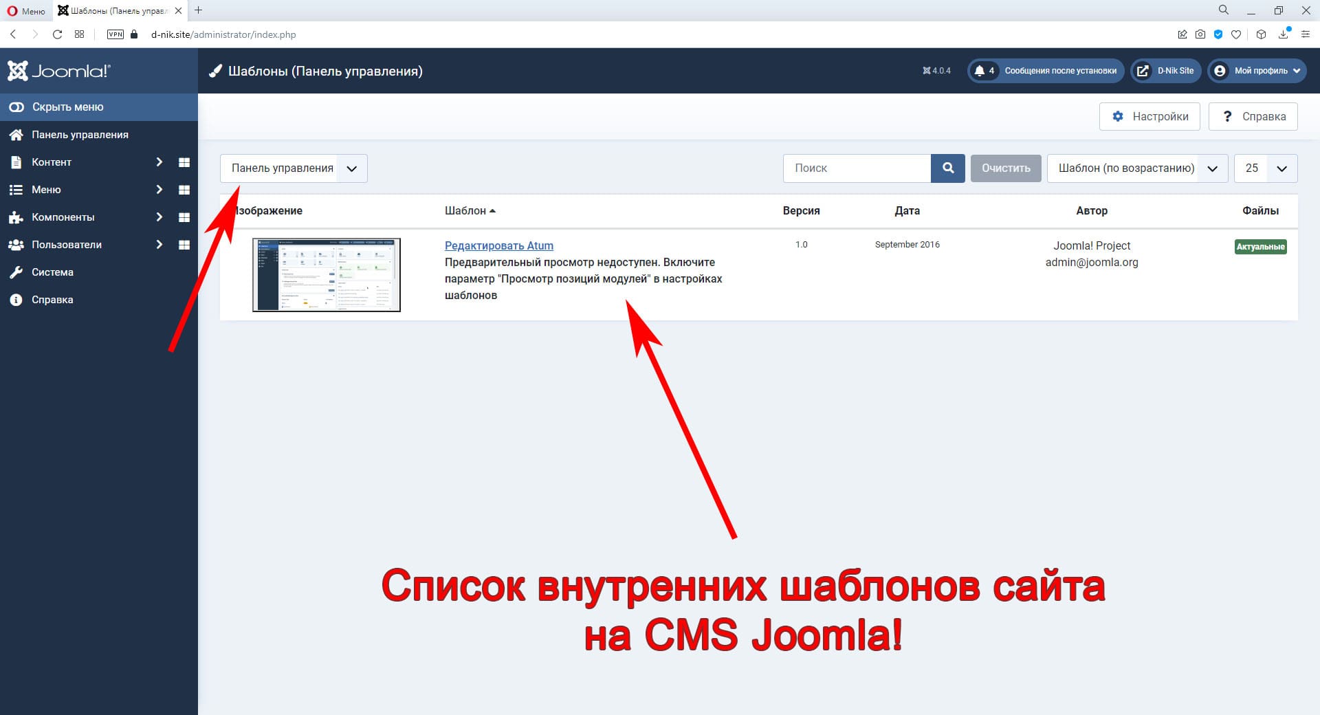
Task: Expand the Пользователи chevron
Action: (x=159, y=245)
